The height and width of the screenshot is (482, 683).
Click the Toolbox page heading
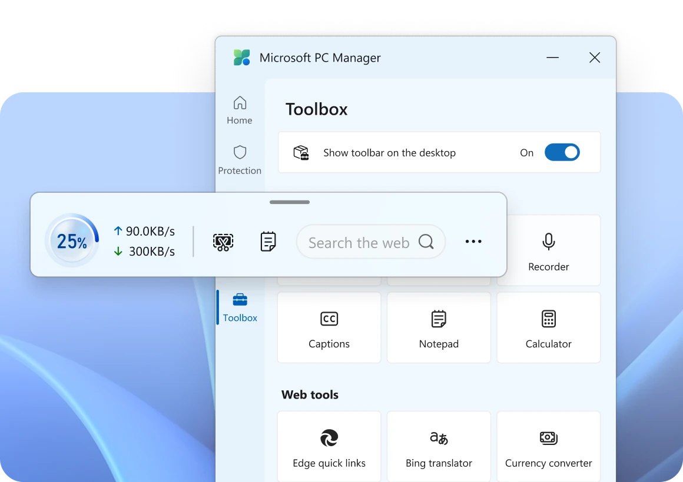[317, 109]
